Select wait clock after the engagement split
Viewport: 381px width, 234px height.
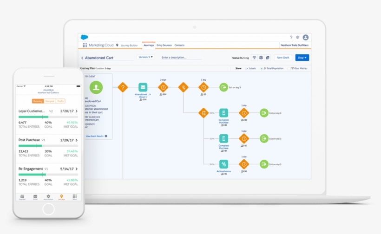click(204, 87)
